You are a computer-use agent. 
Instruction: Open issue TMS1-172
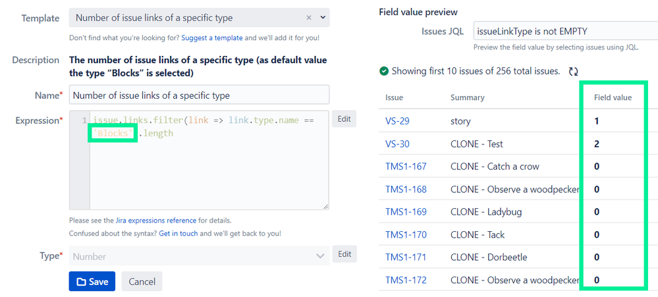pyautogui.click(x=406, y=280)
